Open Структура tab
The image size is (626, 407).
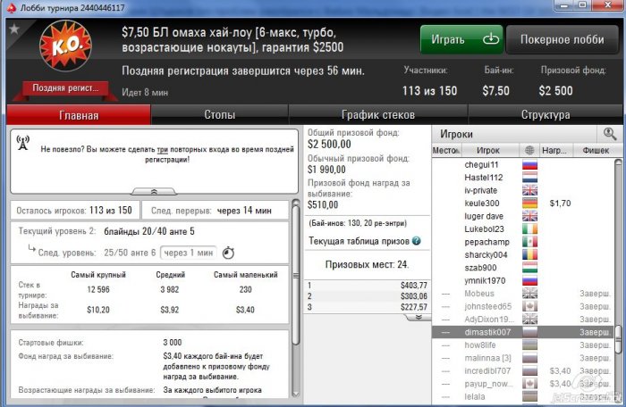pos(546,115)
